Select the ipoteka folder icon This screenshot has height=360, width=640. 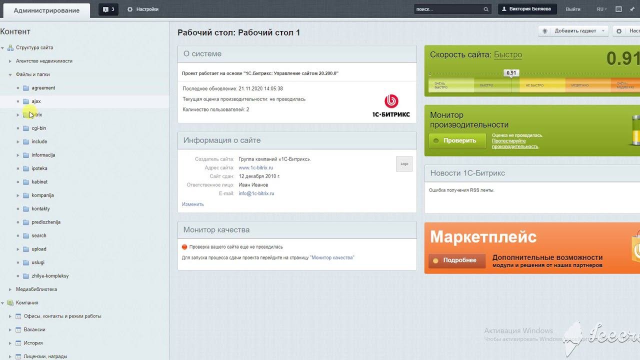click(x=26, y=168)
